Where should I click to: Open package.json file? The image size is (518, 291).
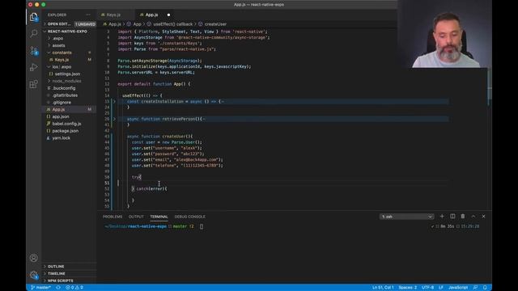65,131
